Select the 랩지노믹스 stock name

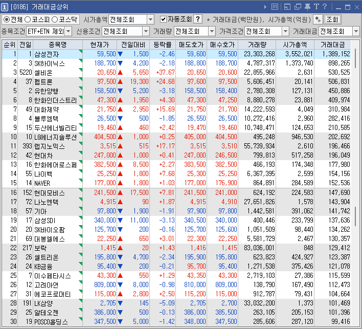(50, 146)
